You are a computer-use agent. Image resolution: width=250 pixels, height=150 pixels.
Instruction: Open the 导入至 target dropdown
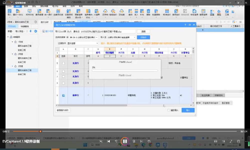tap(121, 37)
